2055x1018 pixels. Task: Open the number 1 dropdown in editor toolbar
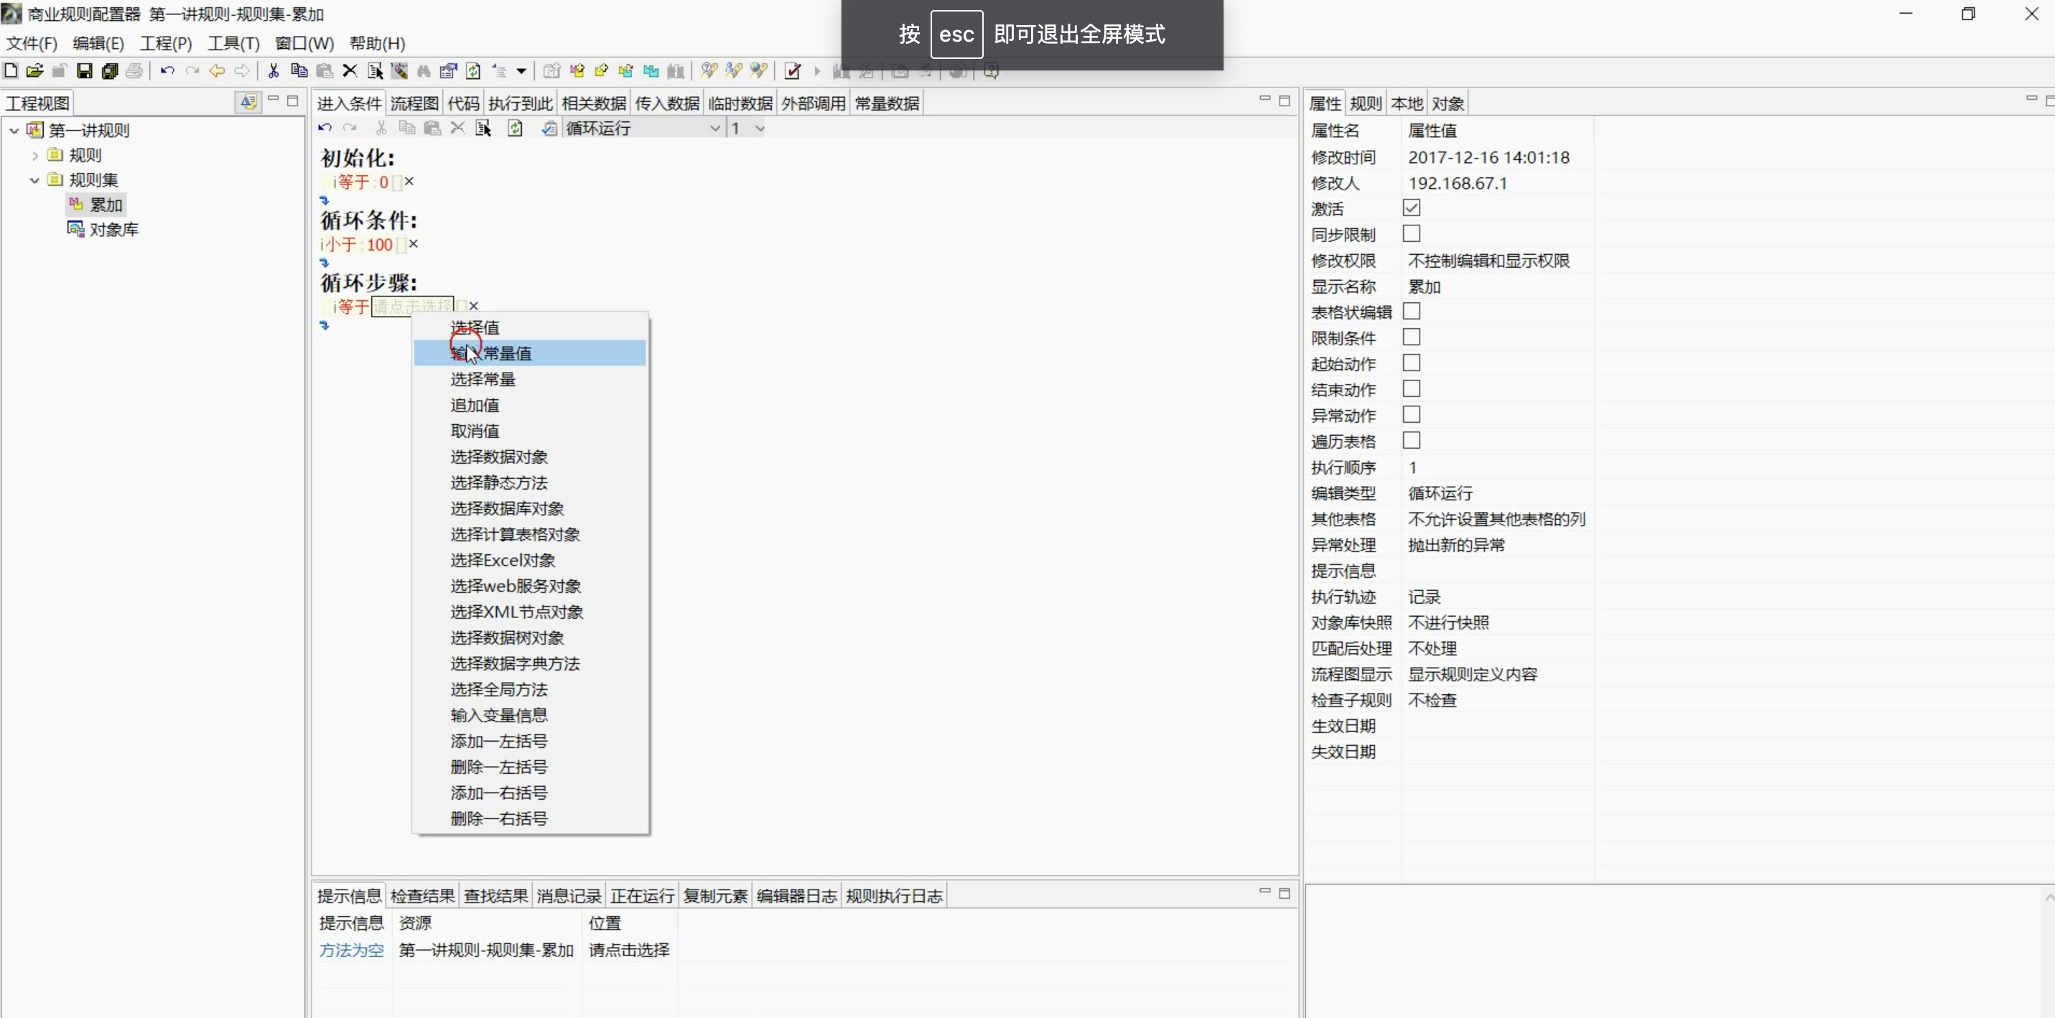point(760,129)
